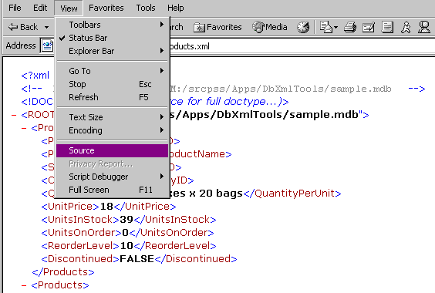This screenshot has height=293, width=435.
Task: Click the opening UnitPrice tag
Action: 70,207
